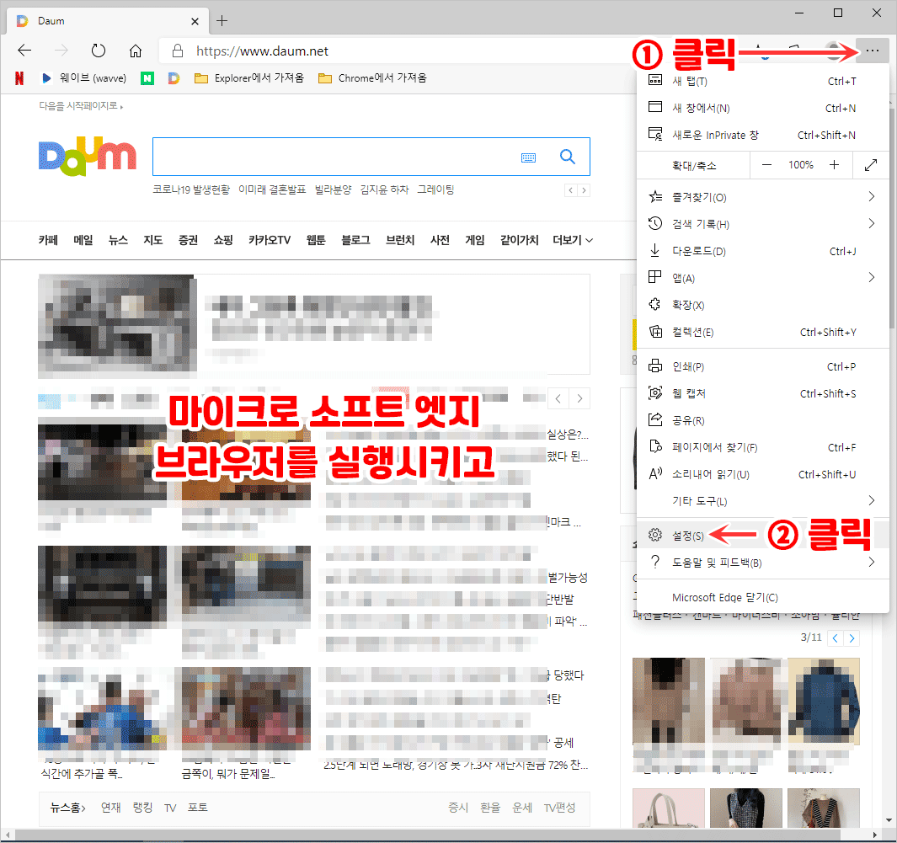Select 소리내어 읽기(U)
The height and width of the screenshot is (843, 897).
pyautogui.click(x=762, y=474)
